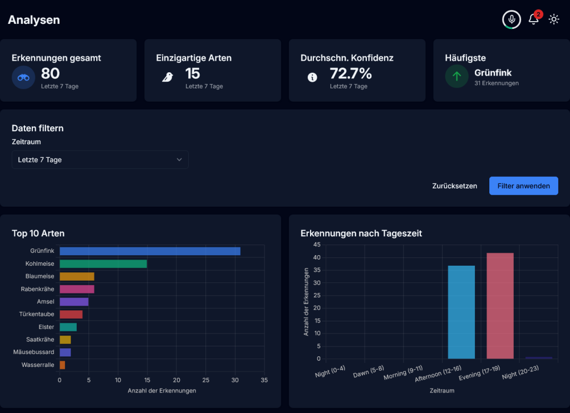Click the purple Amsel bar

pyautogui.click(x=74, y=302)
